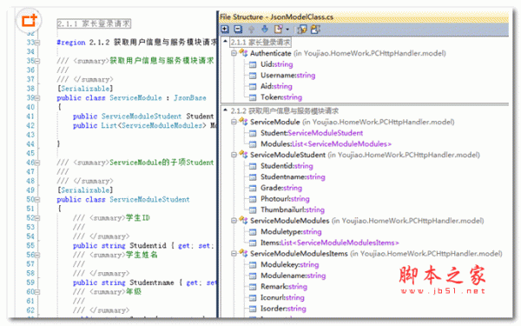521x326 pixels.
Task: Collapse the ServiceModuleModulesItems class node
Action: (x=234, y=254)
